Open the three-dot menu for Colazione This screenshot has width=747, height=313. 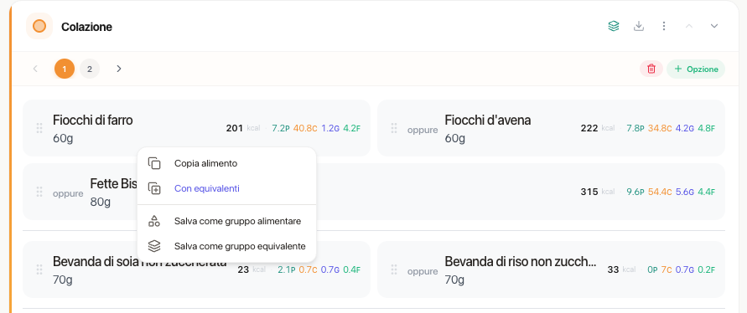[664, 26]
